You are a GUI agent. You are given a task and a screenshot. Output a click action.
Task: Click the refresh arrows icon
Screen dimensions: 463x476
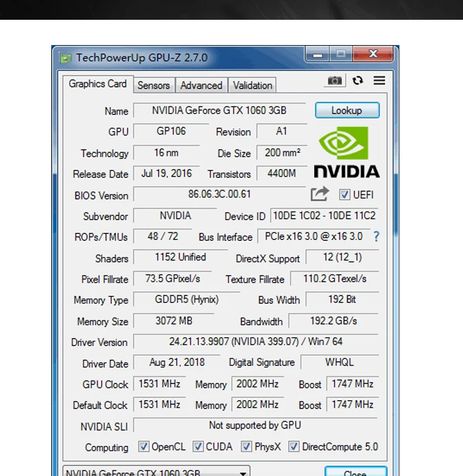[x=357, y=80]
